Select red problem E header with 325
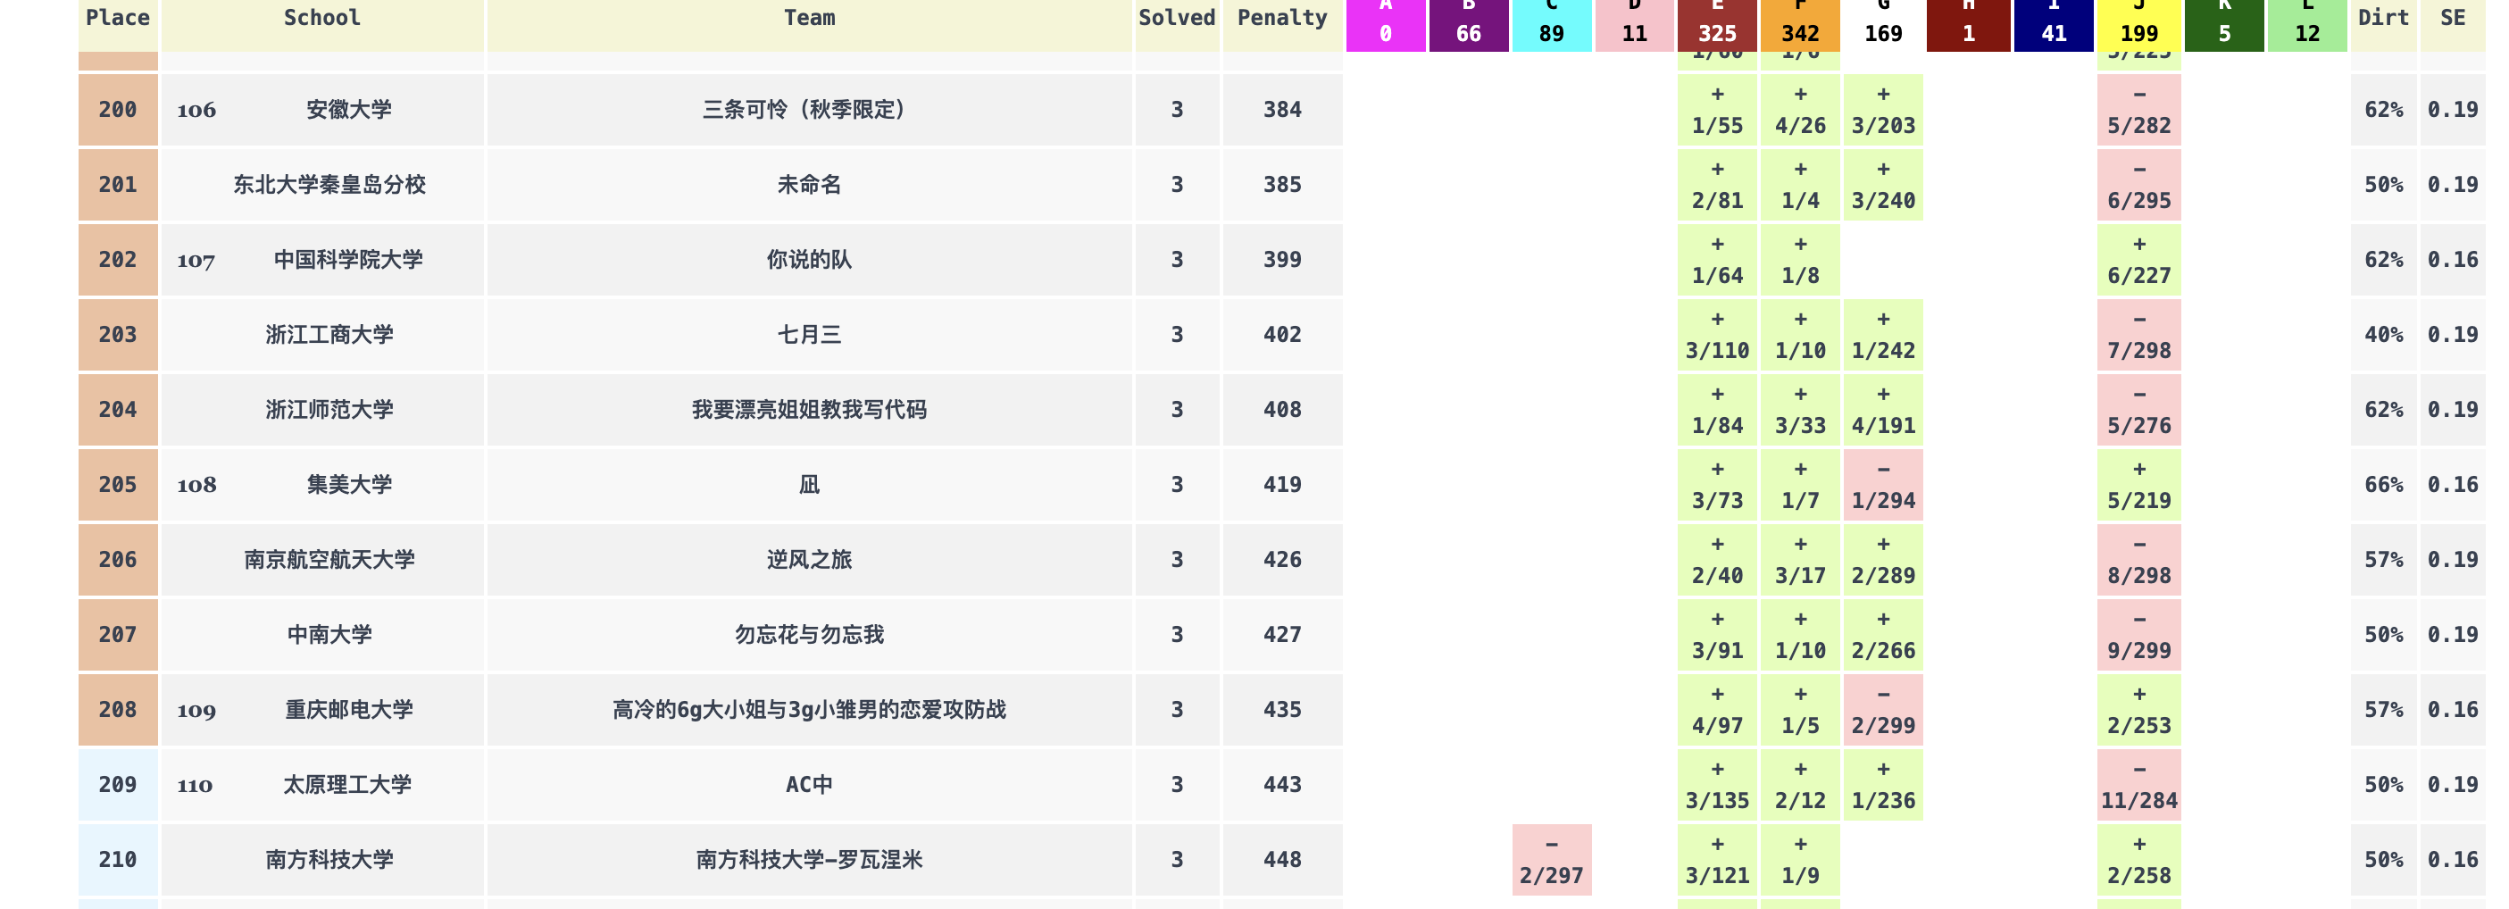The height and width of the screenshot is (909, 2509). 1717,23
